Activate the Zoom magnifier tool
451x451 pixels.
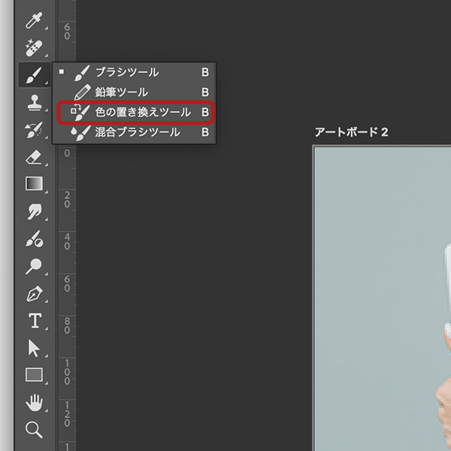34,429
